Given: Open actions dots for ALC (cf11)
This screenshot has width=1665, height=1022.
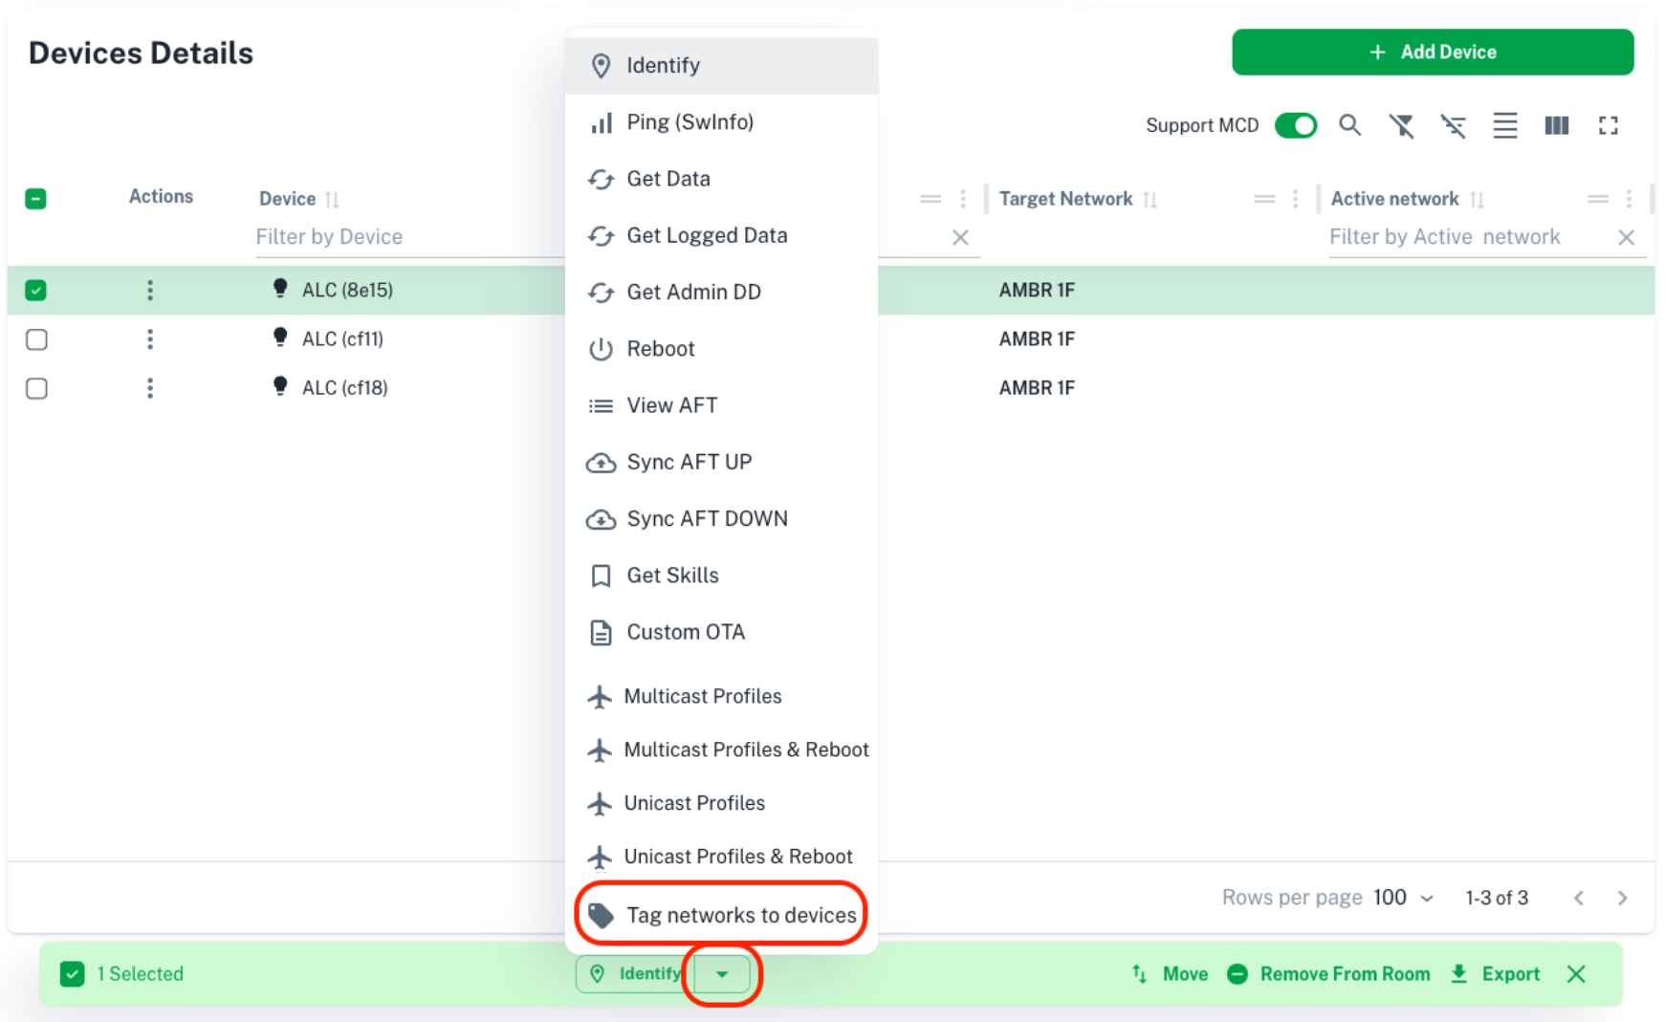Looking at the screenshot, I should point(150,339).
